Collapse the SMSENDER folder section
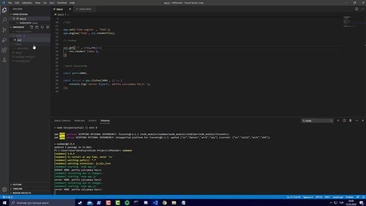This screenshot has width=366, height=206. click(18, 27)
